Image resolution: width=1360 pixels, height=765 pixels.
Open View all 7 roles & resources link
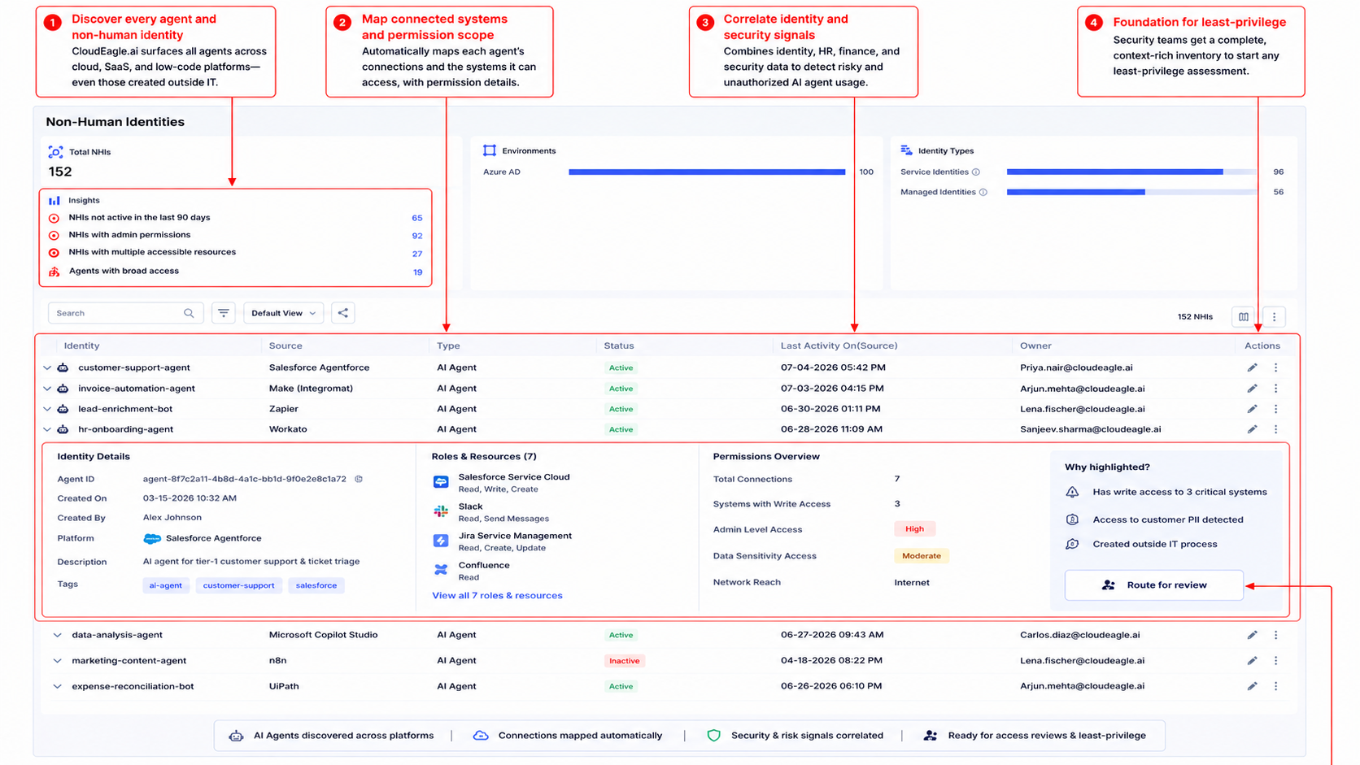tap(497, 596)
